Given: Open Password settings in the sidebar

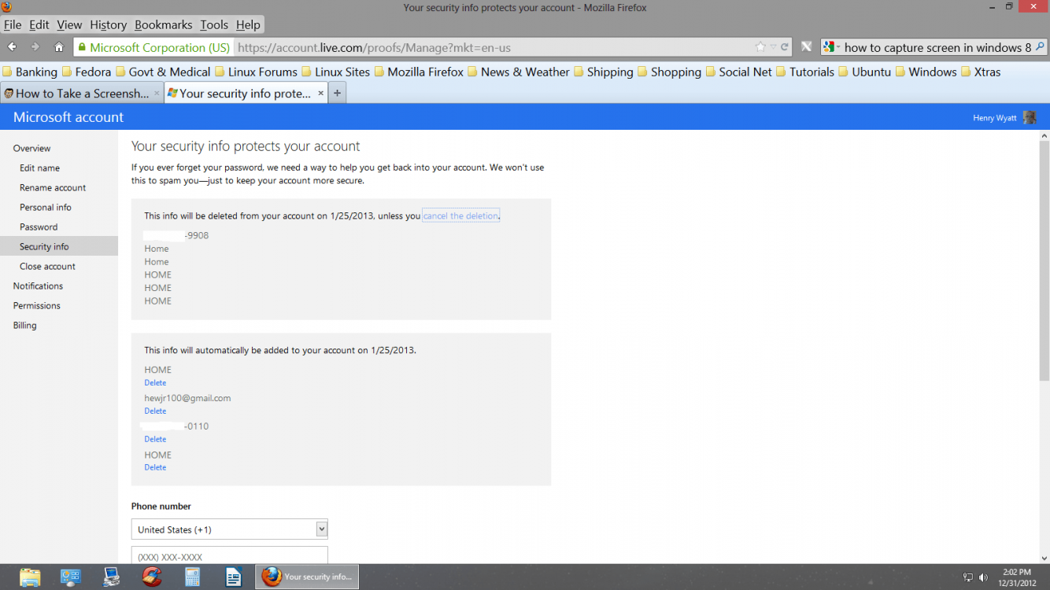Looking at the screenshot, I should (x=39, y=227).
